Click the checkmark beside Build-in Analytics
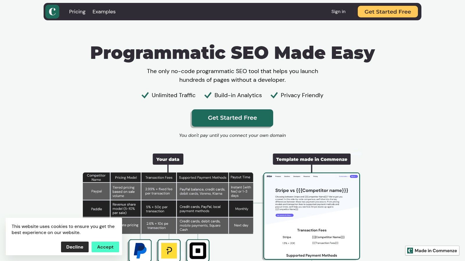 [x=208, y=95]
